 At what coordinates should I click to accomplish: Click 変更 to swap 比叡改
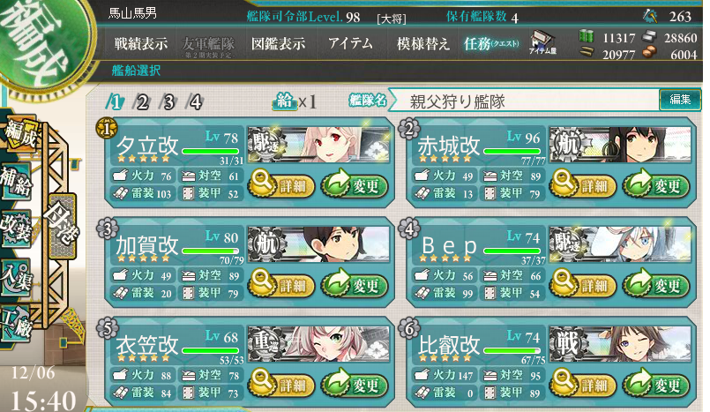point(655,385)
